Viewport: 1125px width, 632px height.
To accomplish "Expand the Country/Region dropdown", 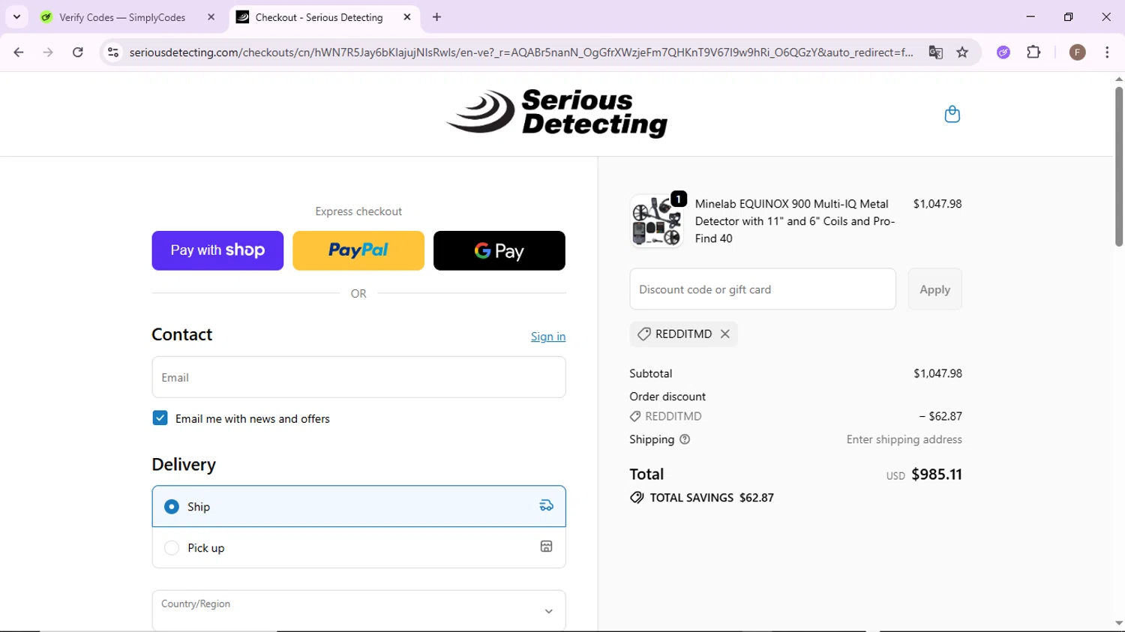I will coord(358,611).
